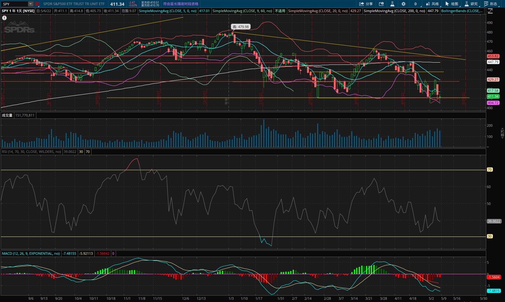Screen dimensions: 505x302
Task: Open the Patterns (形态) menu
Action: [491, 4]
